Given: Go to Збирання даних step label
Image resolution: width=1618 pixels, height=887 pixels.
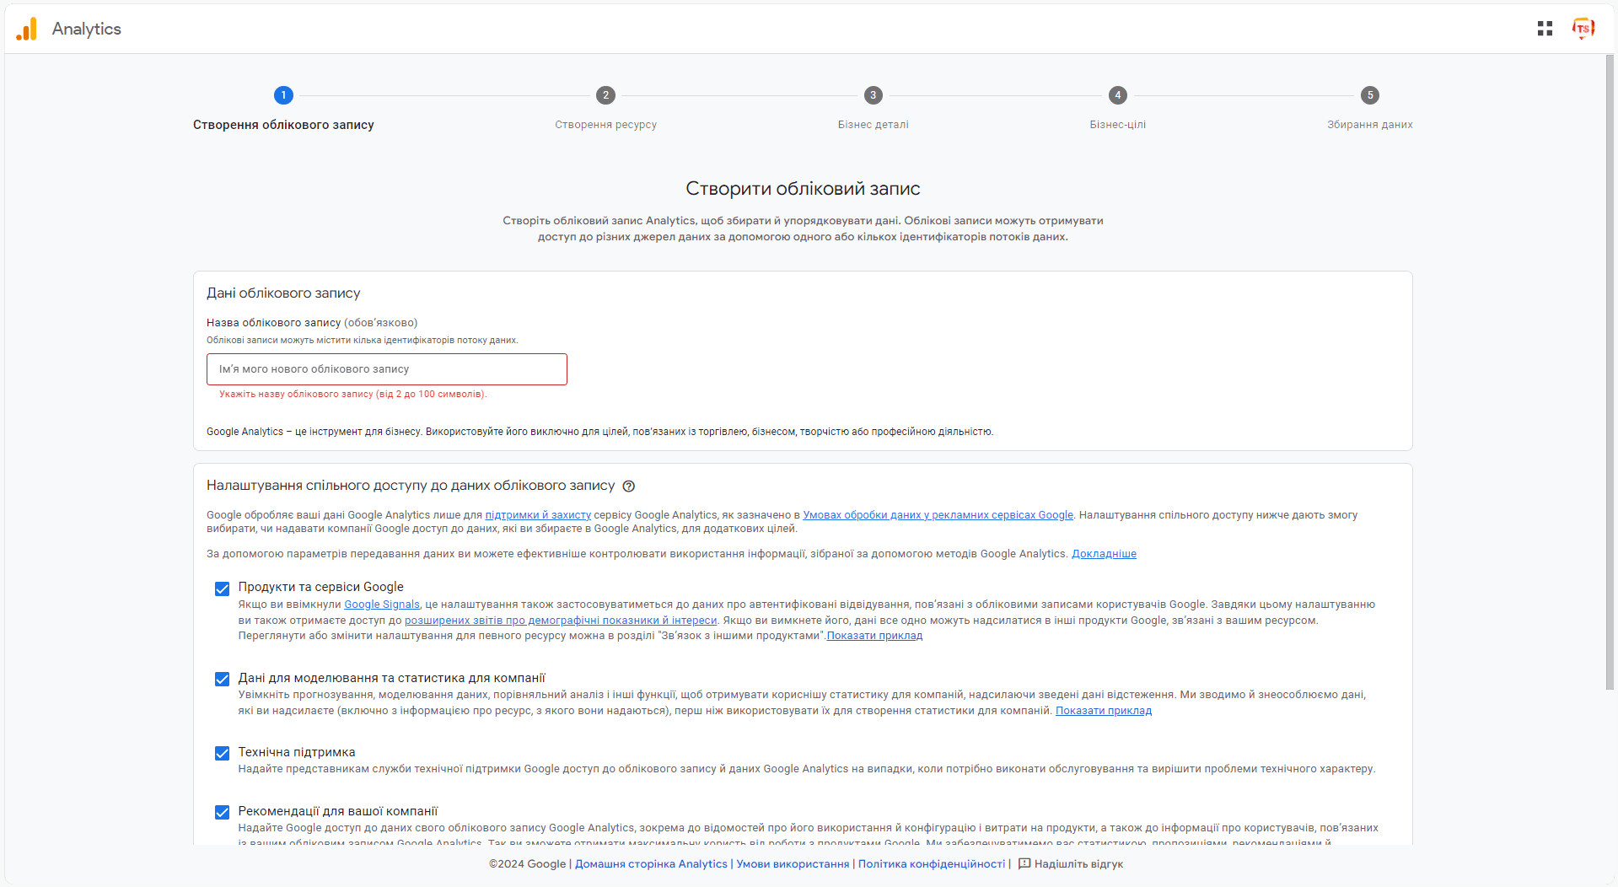Looking at the screenshot, I should point(1370,125).
